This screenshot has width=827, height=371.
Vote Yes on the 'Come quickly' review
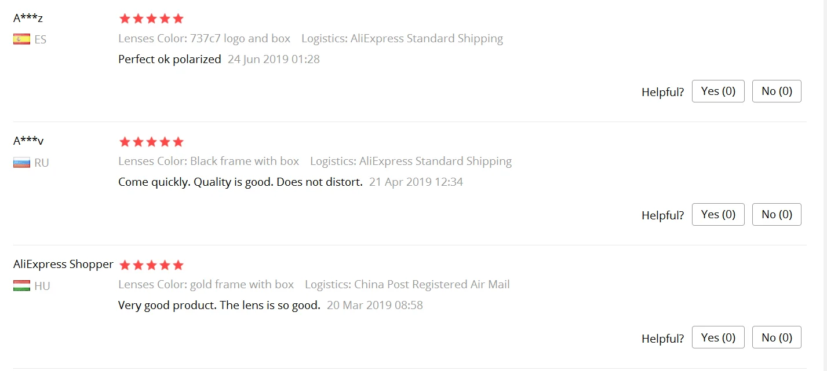pyautogui.click(x=718, y=215)
